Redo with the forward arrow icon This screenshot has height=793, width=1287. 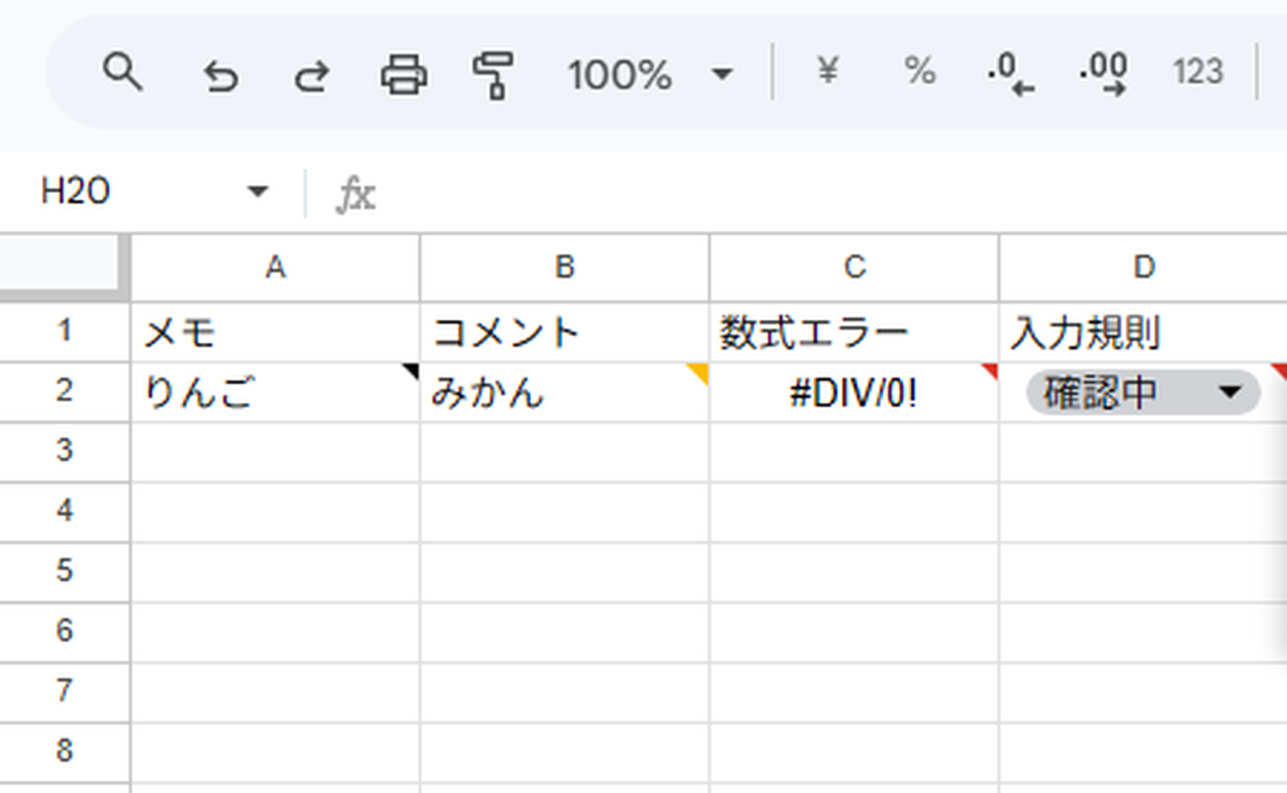coord(311,76)
